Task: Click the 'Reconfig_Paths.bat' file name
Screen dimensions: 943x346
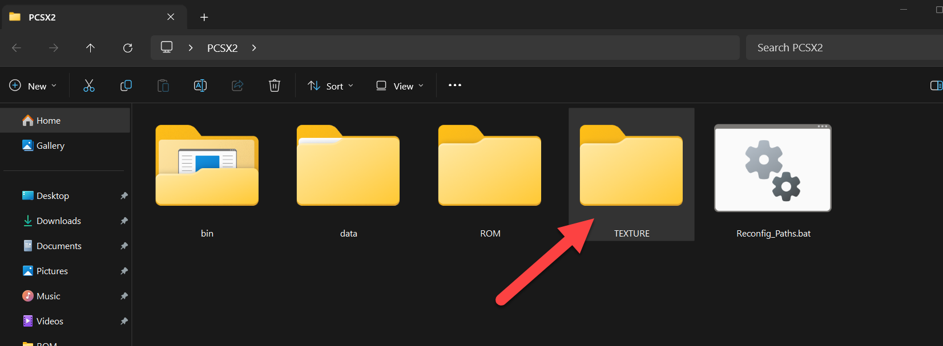Action: [x=773, y=233]
